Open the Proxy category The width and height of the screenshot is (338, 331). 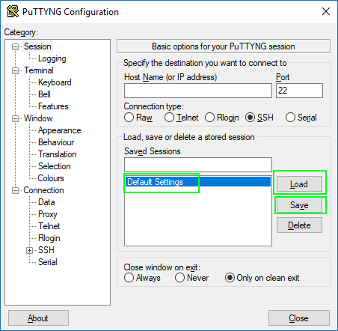pos(48,214)
